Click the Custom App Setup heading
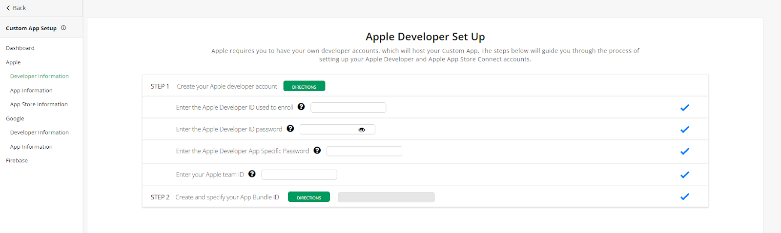The width and height of the screenshot is (781, 233). click(31, 28)
